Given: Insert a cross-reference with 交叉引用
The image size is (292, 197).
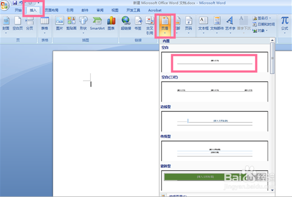Looking at the screenshot, I should 149,26.
